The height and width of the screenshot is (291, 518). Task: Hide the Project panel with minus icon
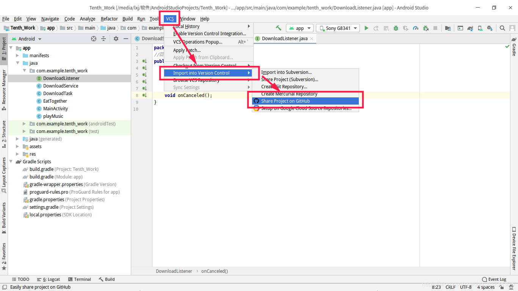[126, 39]
